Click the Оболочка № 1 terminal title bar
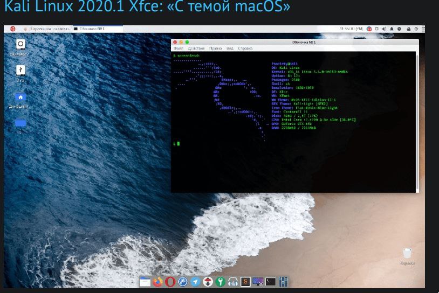Viewport: 439px width, 293px height. click(x=304, y=42)
